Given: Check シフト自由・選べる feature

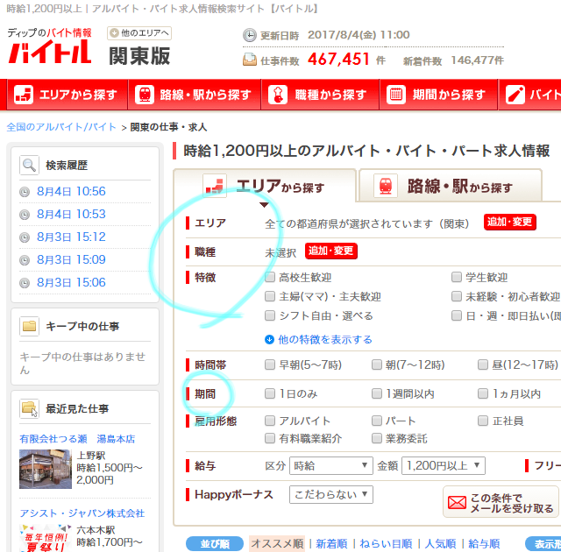Looking at the screenshot, I should pyautogui.click(x=270, y=315).
